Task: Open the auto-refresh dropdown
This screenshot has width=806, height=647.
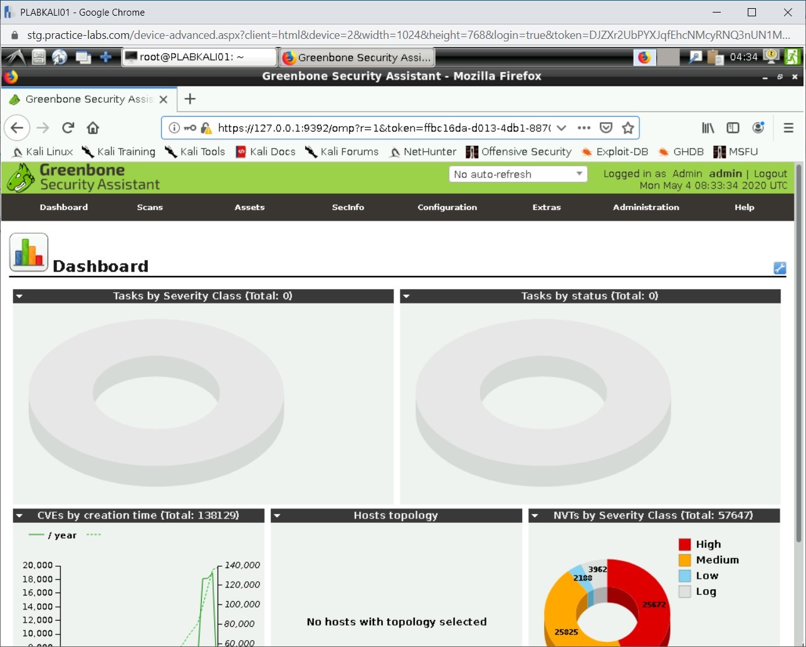Action: click(x=518, y=174)
